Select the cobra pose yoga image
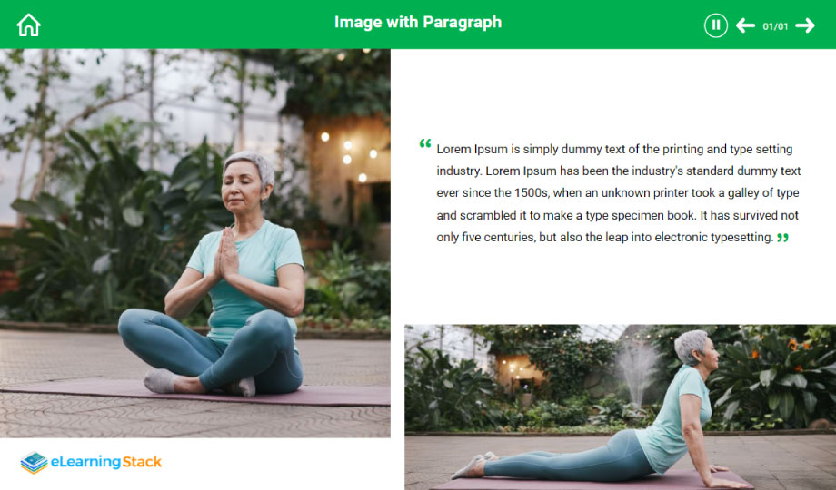 [x=620, y=407]
